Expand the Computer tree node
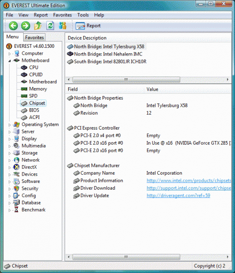The height and width of the screenshot is (273, 235). 10,54
